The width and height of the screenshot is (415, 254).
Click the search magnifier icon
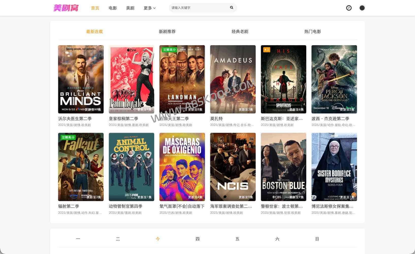click(x=231, y=8)
